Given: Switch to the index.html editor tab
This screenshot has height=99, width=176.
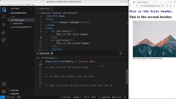Looking at the screenshot, I should point(44,9).
